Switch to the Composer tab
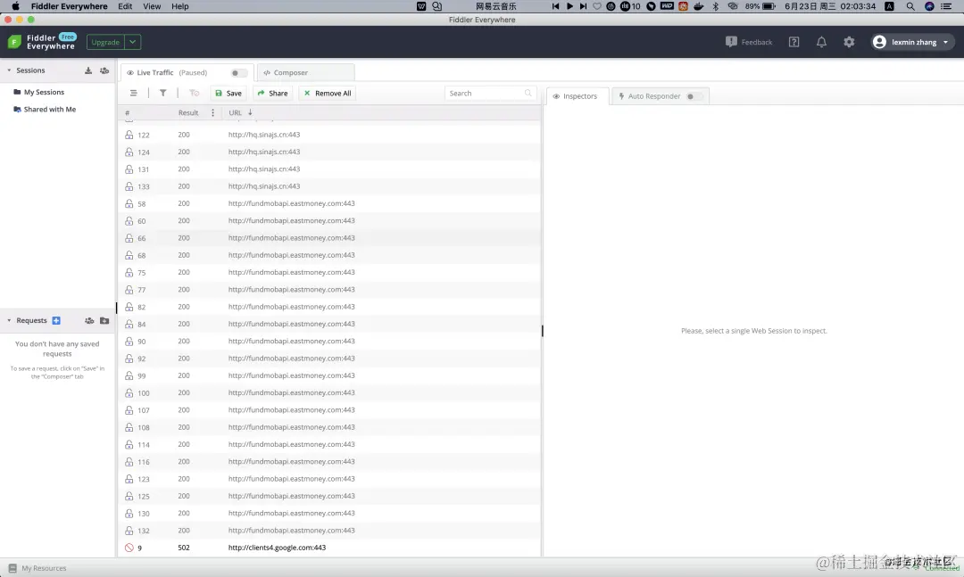 [x=305, y=72]
